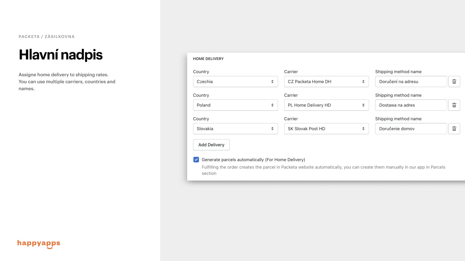465x261 pixels.
Task: Edit the 'Dostawa na adres' shipping name field
Action: pos(411,105)
